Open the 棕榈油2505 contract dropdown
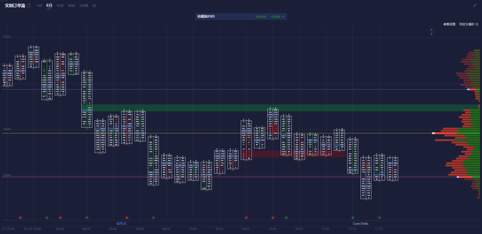Image resolution: width=482 pixels, height=234 pixels. coord(283,17)
